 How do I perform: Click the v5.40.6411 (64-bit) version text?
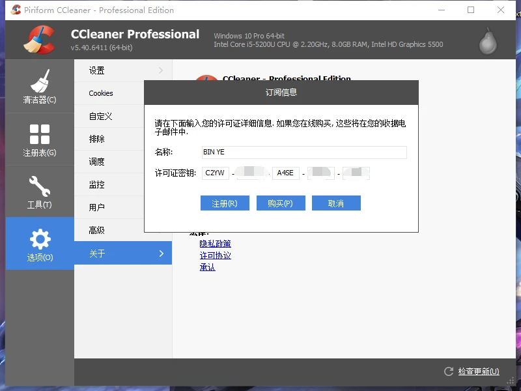coord(102,48)
